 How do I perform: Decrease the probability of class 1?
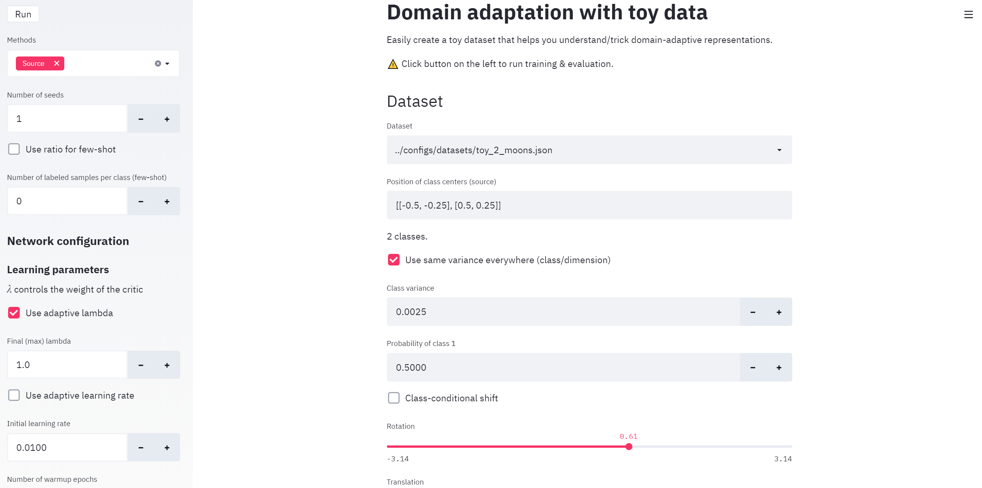point(753,367)
